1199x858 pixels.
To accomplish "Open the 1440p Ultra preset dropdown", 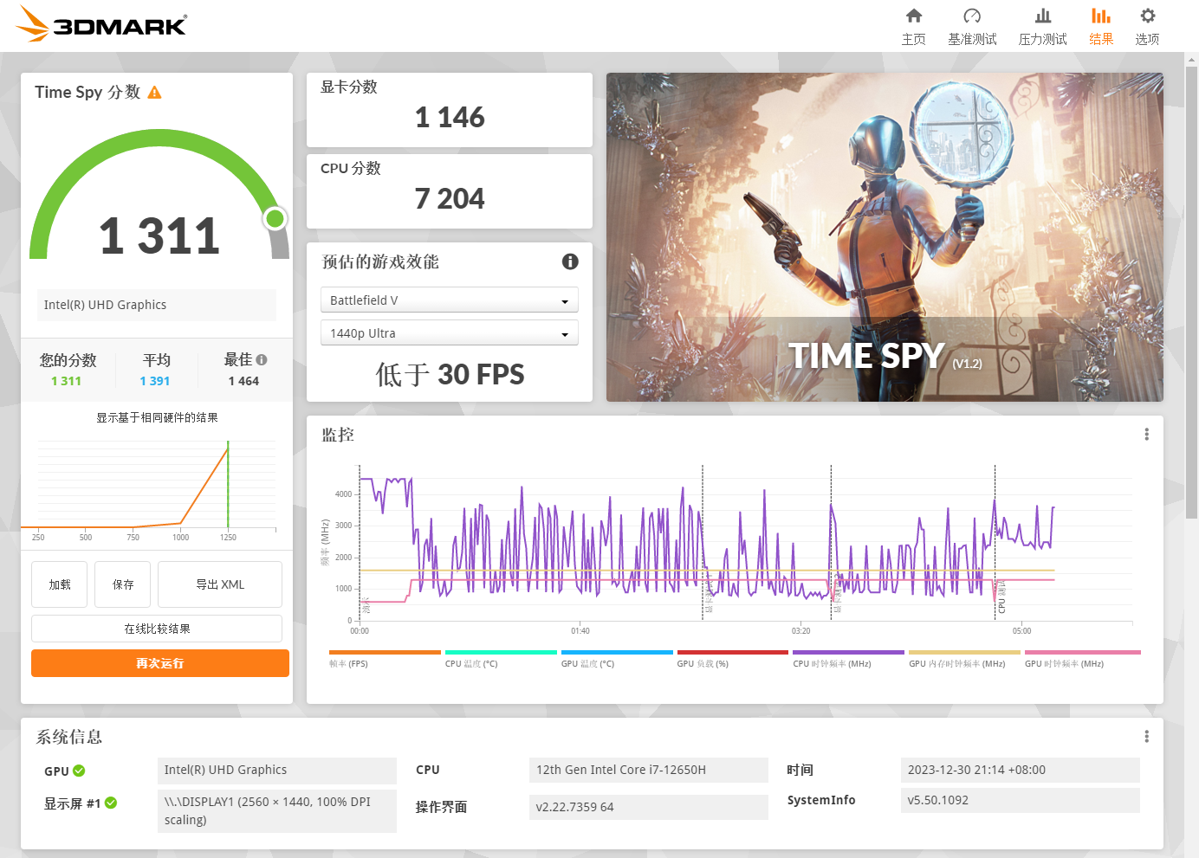I will (x=449, y=332).
